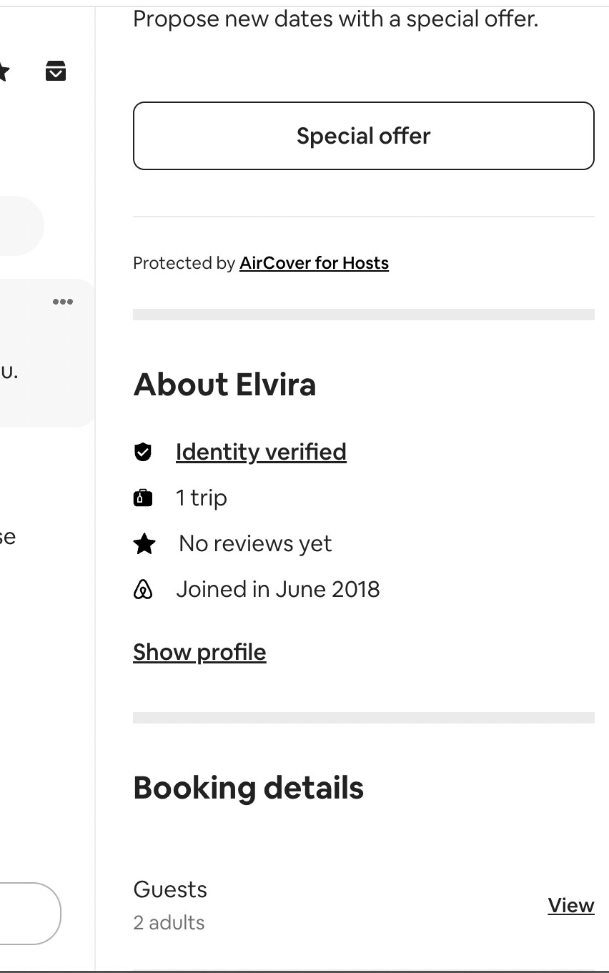Click the star icon beside No reviews yet
The height and width of the screenshot is (973, 609).
pos(144,544)
